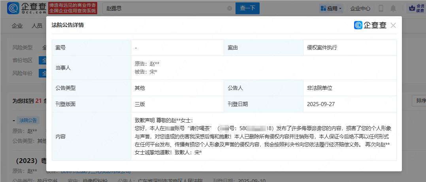The width and height of the screenshot is (426, 182).
Task: Switch to the 企业 tab
Action: coord(17,26)
